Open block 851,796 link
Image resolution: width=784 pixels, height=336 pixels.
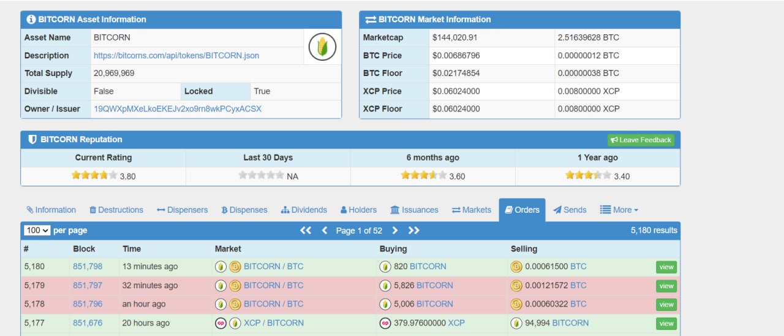[88, 304]
